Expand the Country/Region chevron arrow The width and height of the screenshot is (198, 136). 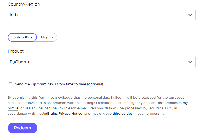(190, 15)
